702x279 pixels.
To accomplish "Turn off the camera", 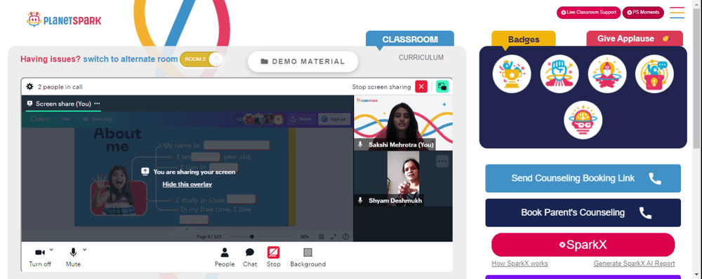I will click(40, 257).
